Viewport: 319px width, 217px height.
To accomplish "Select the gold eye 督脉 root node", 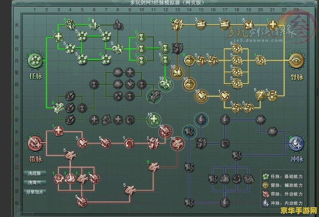I will [296, 60].
